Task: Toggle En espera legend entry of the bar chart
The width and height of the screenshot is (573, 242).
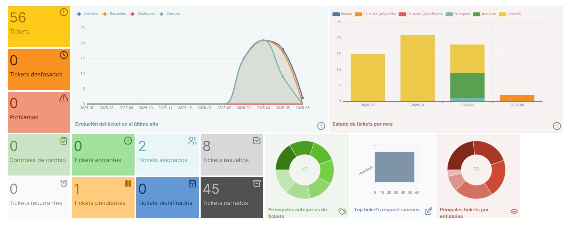Action: (458, 14)
